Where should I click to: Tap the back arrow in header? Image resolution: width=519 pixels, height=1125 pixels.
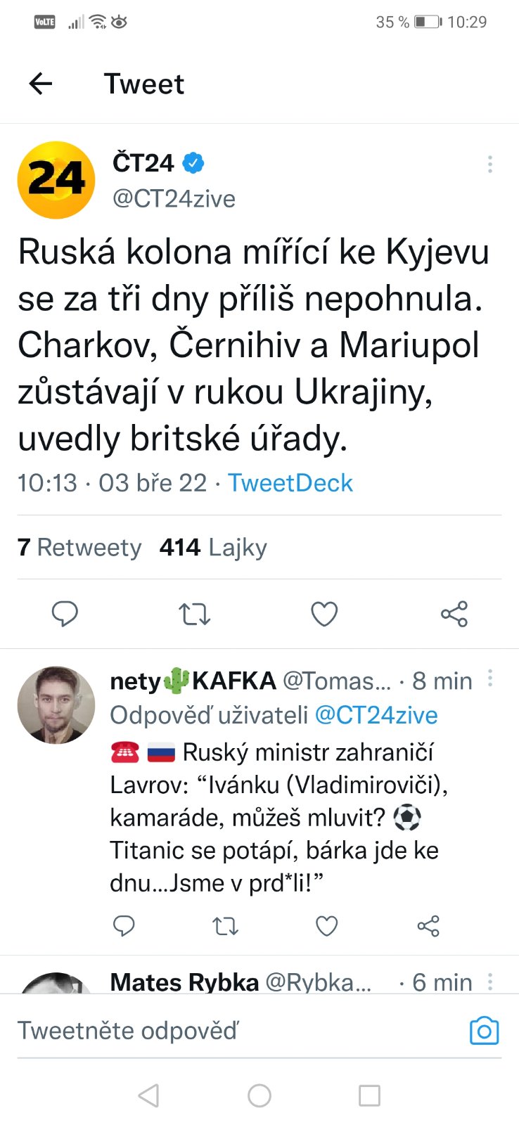point(41,84)
